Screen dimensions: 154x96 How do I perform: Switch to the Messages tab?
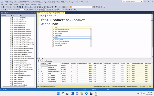(49, 61)
